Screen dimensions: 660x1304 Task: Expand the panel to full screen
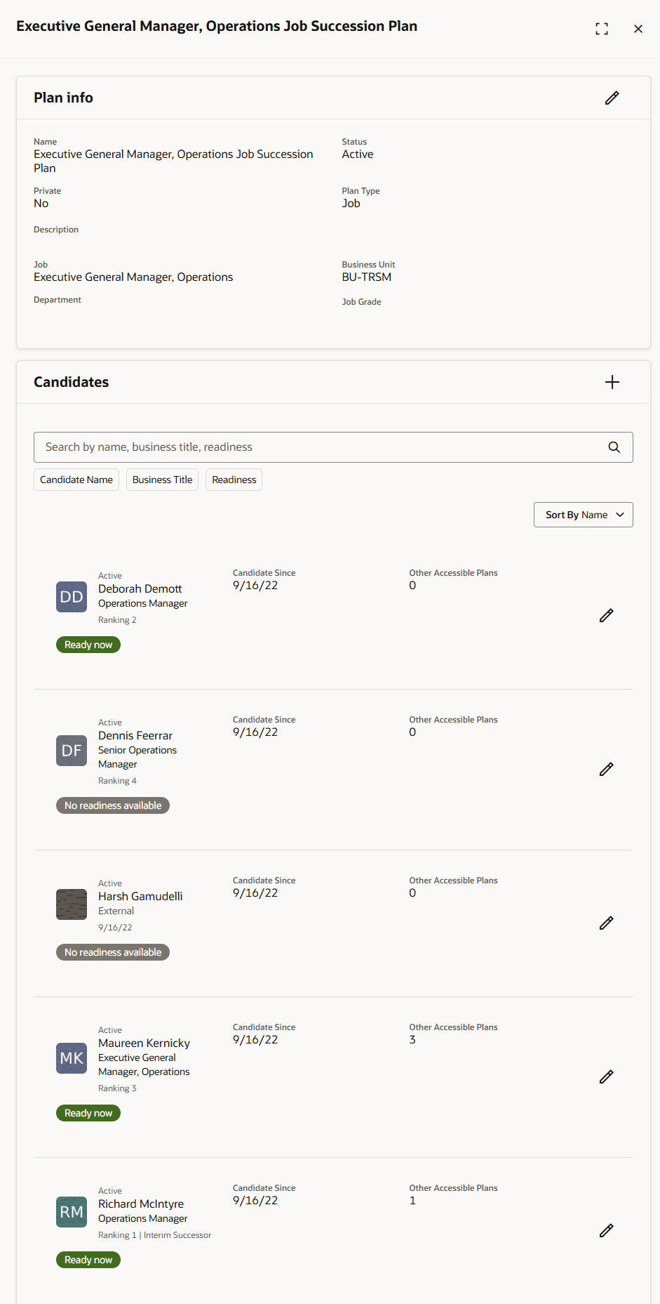click(x=601, y=29)
